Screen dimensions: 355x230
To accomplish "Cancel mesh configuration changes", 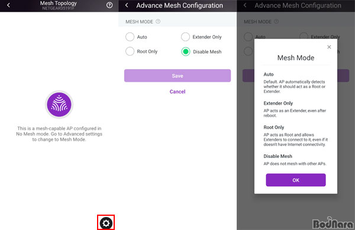I will point(177,92).
